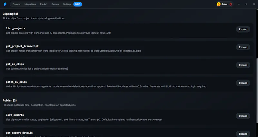Viewport: 258px width, 137px height.
Task: Expand the get_project_transcript tool
Action: point(243,47)
